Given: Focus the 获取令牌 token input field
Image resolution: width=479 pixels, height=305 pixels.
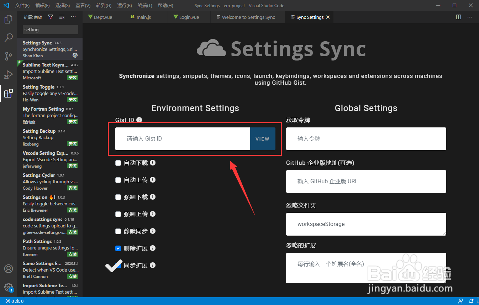Looking at the screenshot, I should 366,139.
